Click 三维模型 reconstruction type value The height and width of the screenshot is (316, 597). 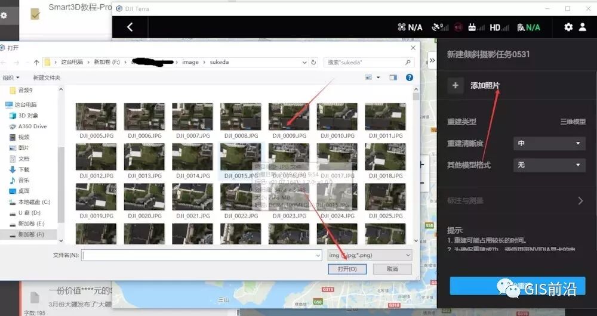tap(573, 122)
